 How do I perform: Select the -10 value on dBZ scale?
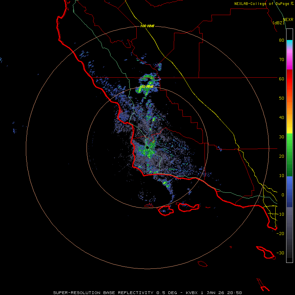point(280,214)
